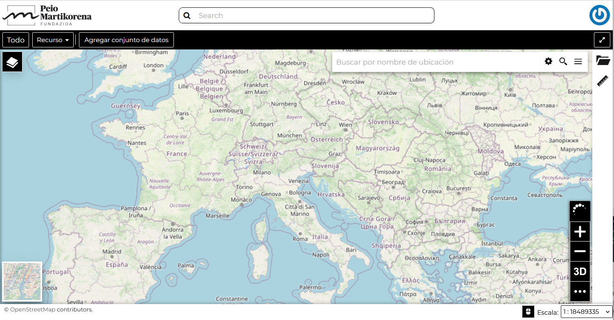This screenshot has height=320, width=614.
Task: Click the Valéncia label on map
Action: 151,267
